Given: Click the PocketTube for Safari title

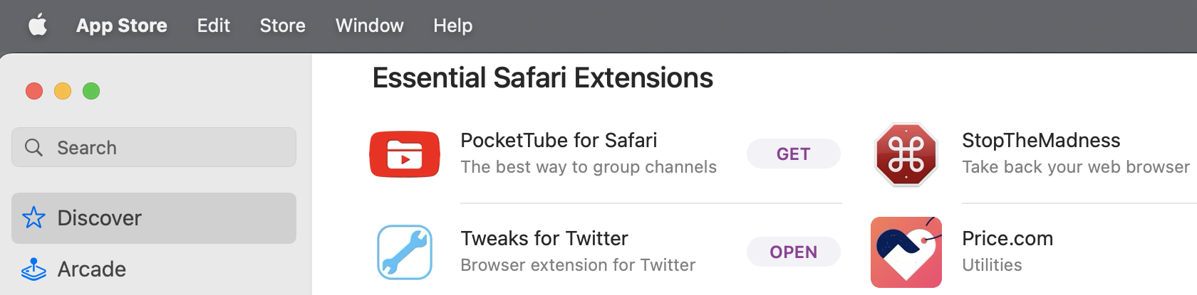Looking at the screenshot, I should pos(559,140).
